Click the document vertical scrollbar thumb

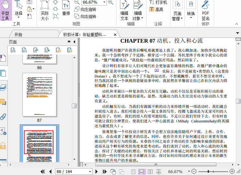coord(238,101)
